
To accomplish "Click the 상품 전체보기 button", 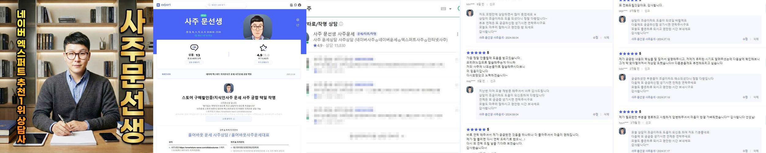I will pos(194,62).
